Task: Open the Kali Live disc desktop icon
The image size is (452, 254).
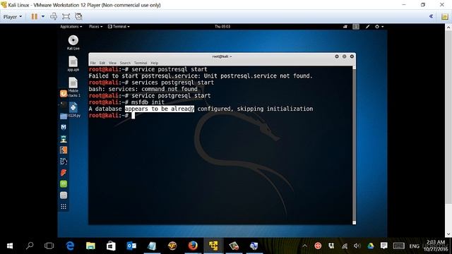Action: (73, 42)
